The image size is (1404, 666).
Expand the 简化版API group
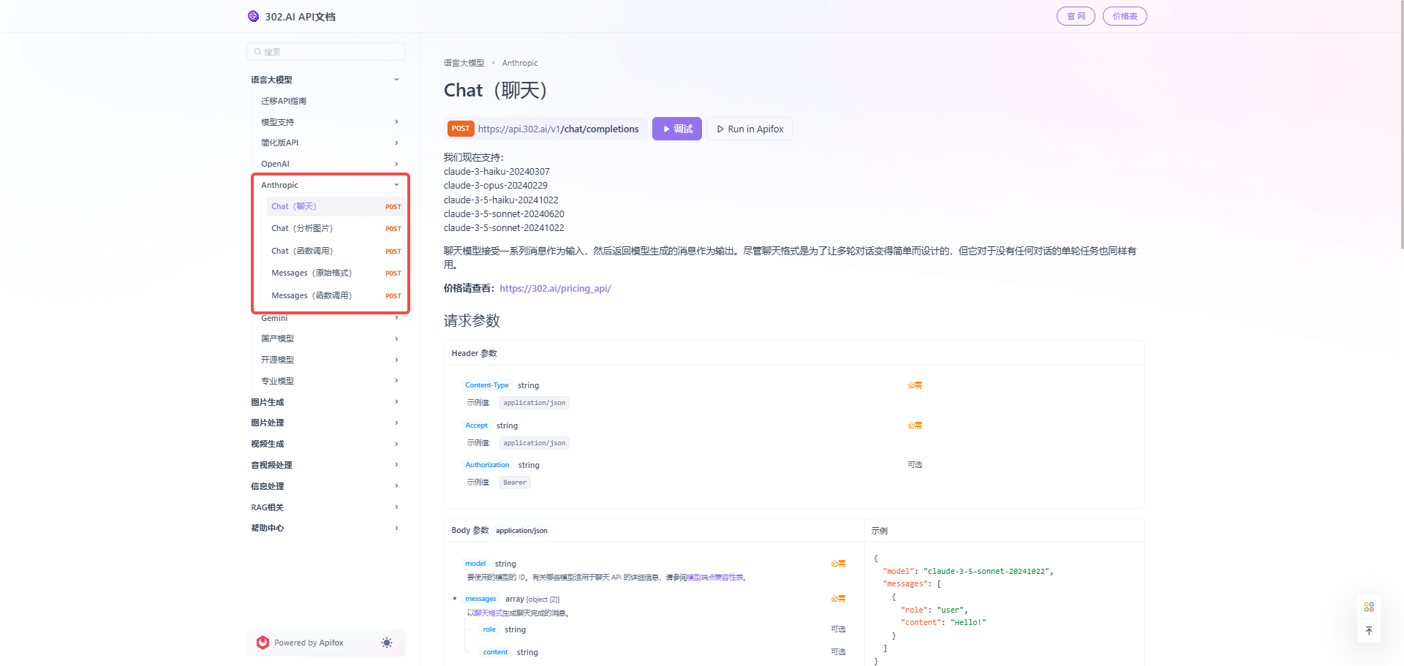pyautogui.click(x=396, y=143)
